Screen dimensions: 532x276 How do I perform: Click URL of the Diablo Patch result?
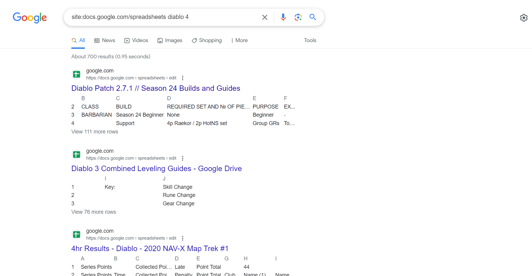click(x=131, y=78)
